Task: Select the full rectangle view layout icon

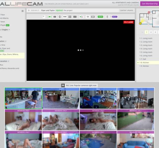Action: point(55,17)
